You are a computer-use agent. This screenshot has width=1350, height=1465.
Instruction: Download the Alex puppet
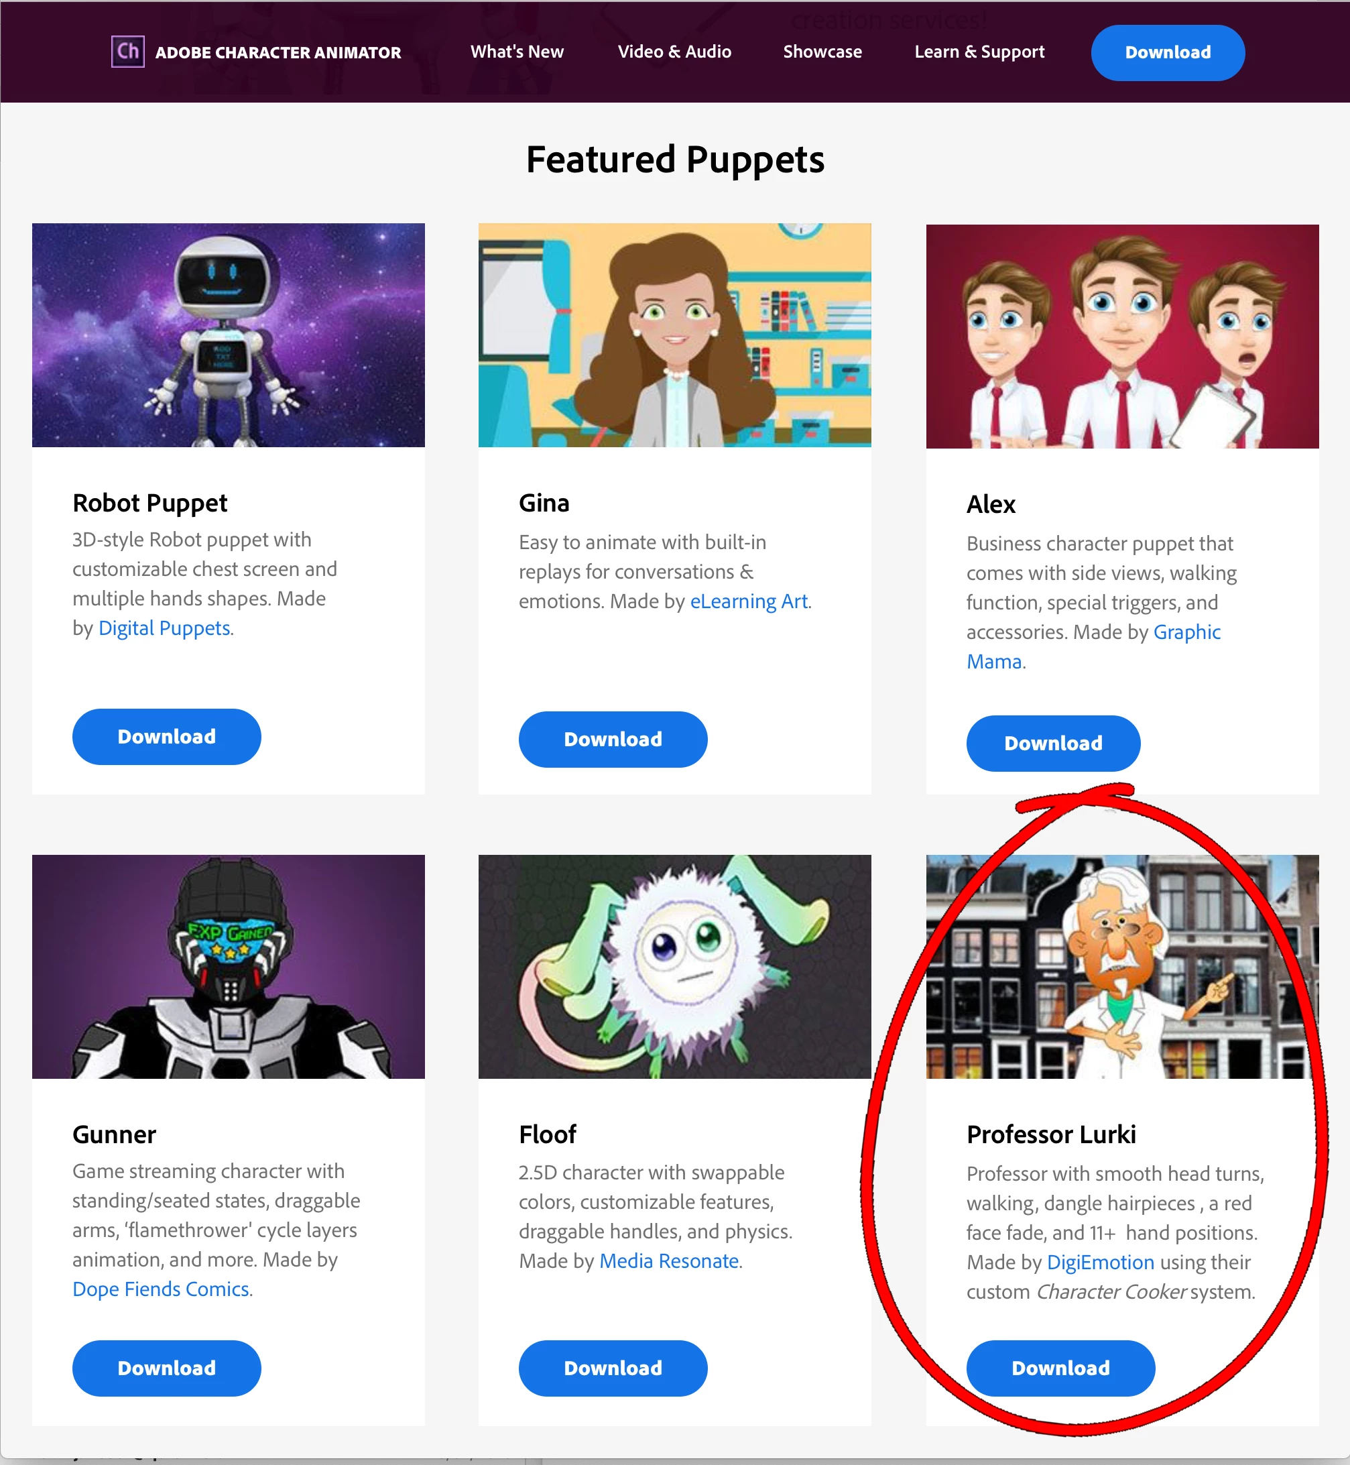point(1052,743)
